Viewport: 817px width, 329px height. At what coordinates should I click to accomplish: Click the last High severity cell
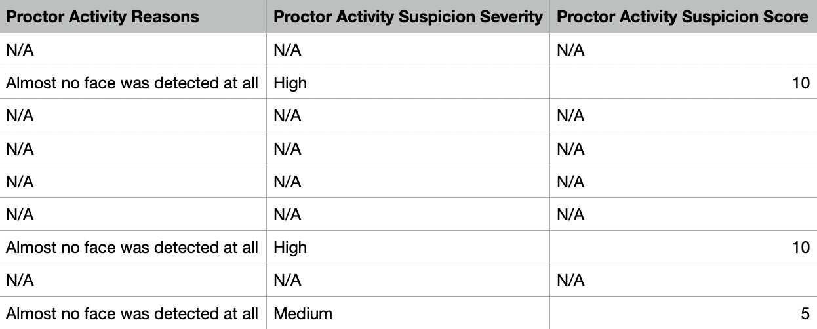(290, 247)
